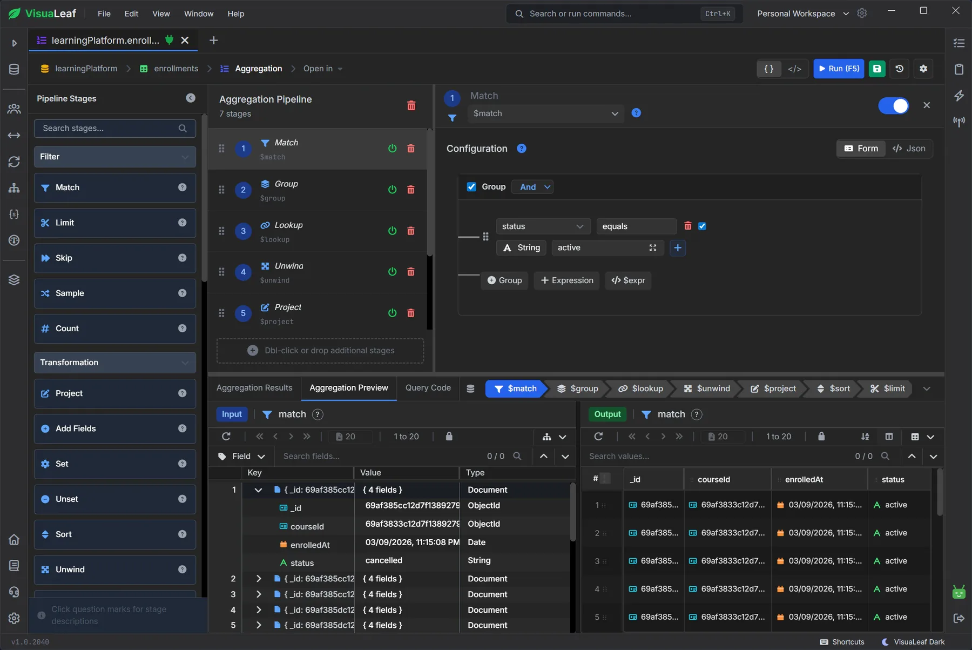Open aggregation settings gear icon
Viewport: 972px width, 650px height.
pyautogui.click(x=923, y=69)
